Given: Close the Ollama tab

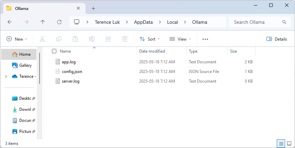Looking at the screenshot, I should click(78, 8).
